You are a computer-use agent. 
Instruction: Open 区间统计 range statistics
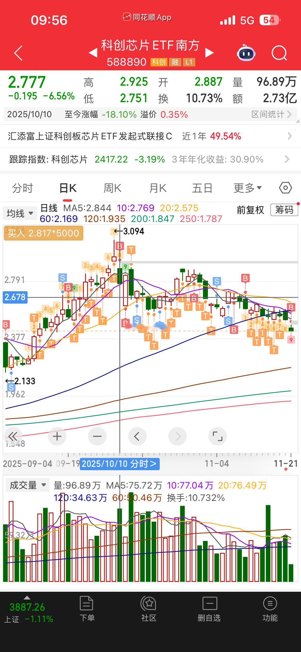pos(271,114)
